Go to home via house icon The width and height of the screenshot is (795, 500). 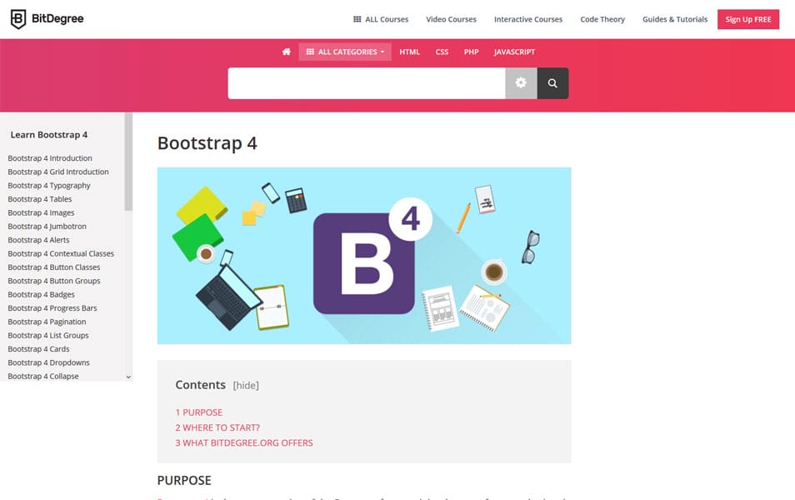click(x=287, y=52)
